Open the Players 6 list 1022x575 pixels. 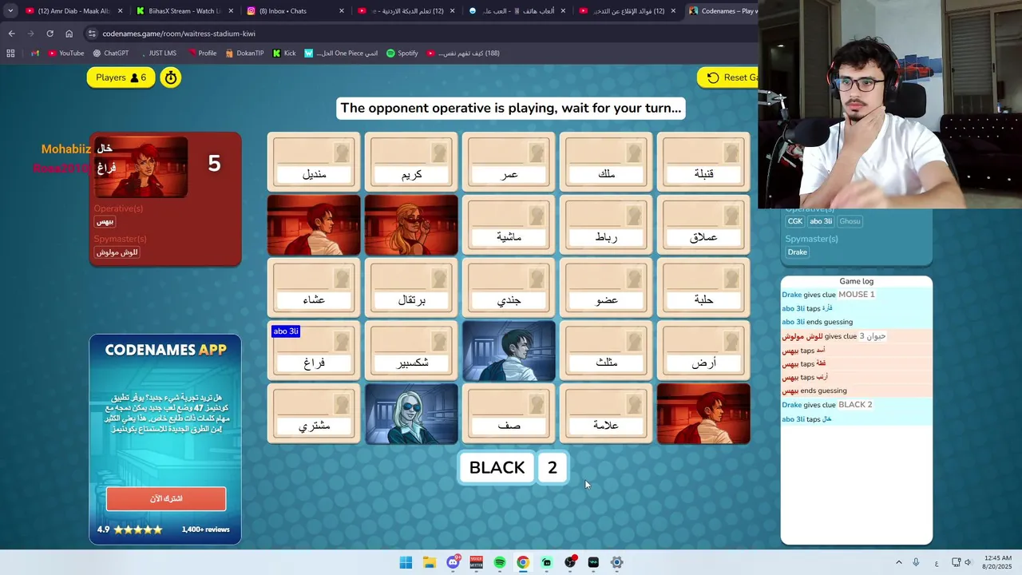[x=121, y=77]
